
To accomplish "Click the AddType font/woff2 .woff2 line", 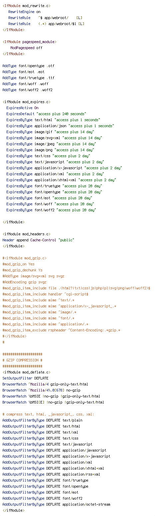I will pos(27,90).
